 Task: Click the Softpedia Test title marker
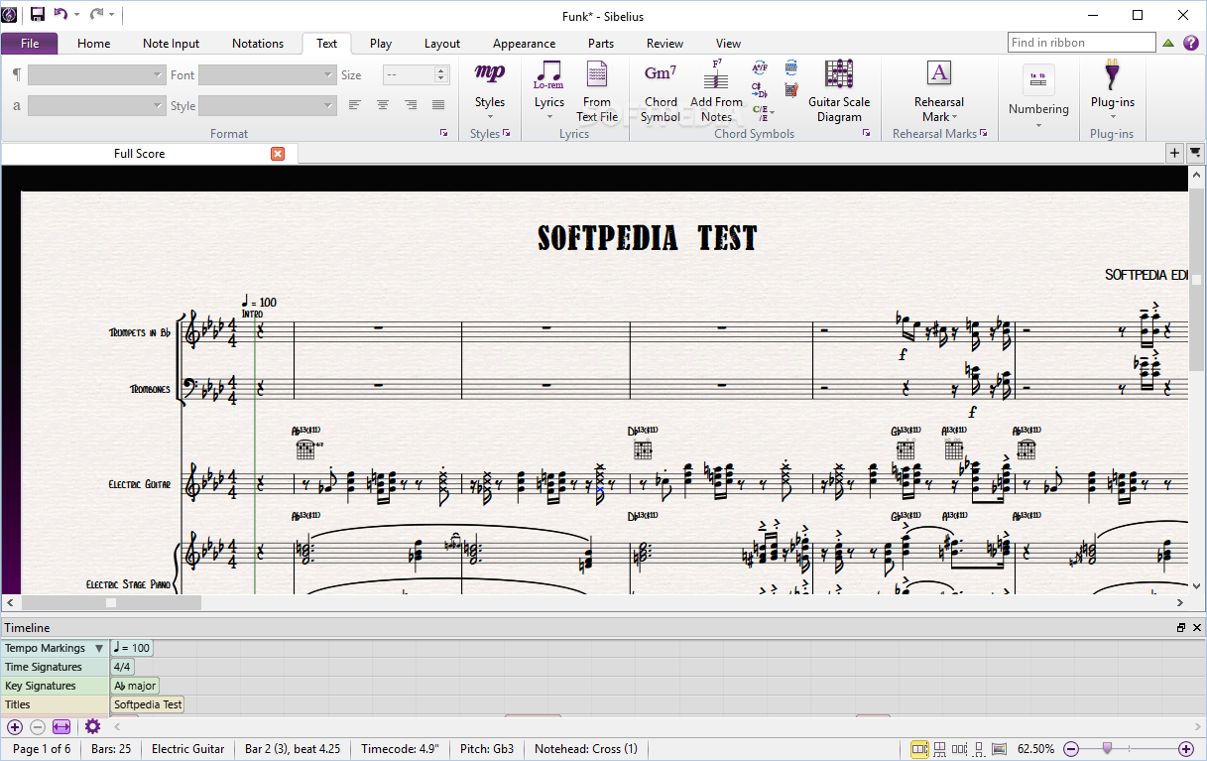coord(148,704)
